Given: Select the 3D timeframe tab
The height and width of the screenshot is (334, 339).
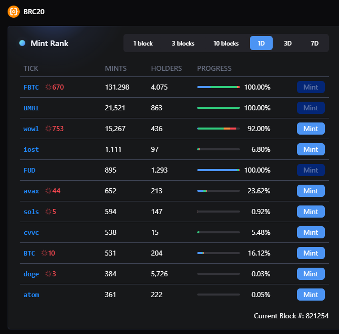Looking at the screenshot, I should [x=287, y=43].
